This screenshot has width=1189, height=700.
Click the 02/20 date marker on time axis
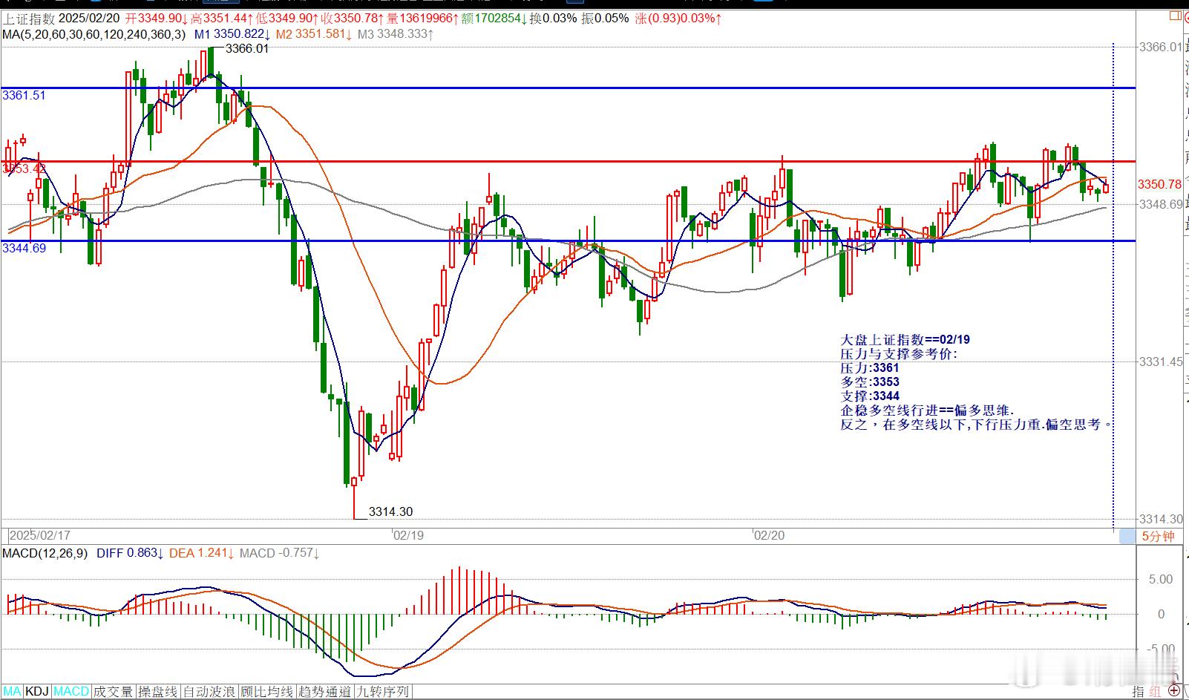769,535
